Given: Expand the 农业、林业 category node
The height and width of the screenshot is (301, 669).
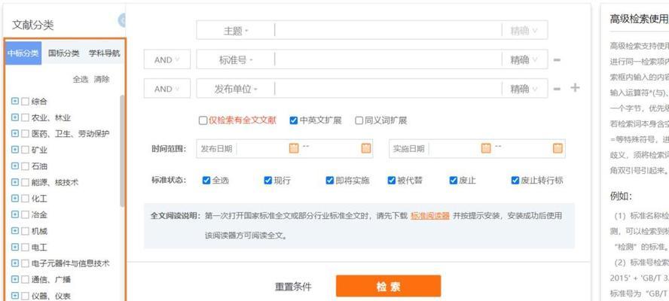Looking at the screenshot, I should (15, 117).
